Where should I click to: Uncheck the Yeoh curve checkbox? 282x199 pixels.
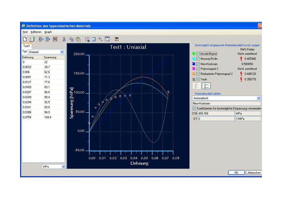[x=198, y=79]
